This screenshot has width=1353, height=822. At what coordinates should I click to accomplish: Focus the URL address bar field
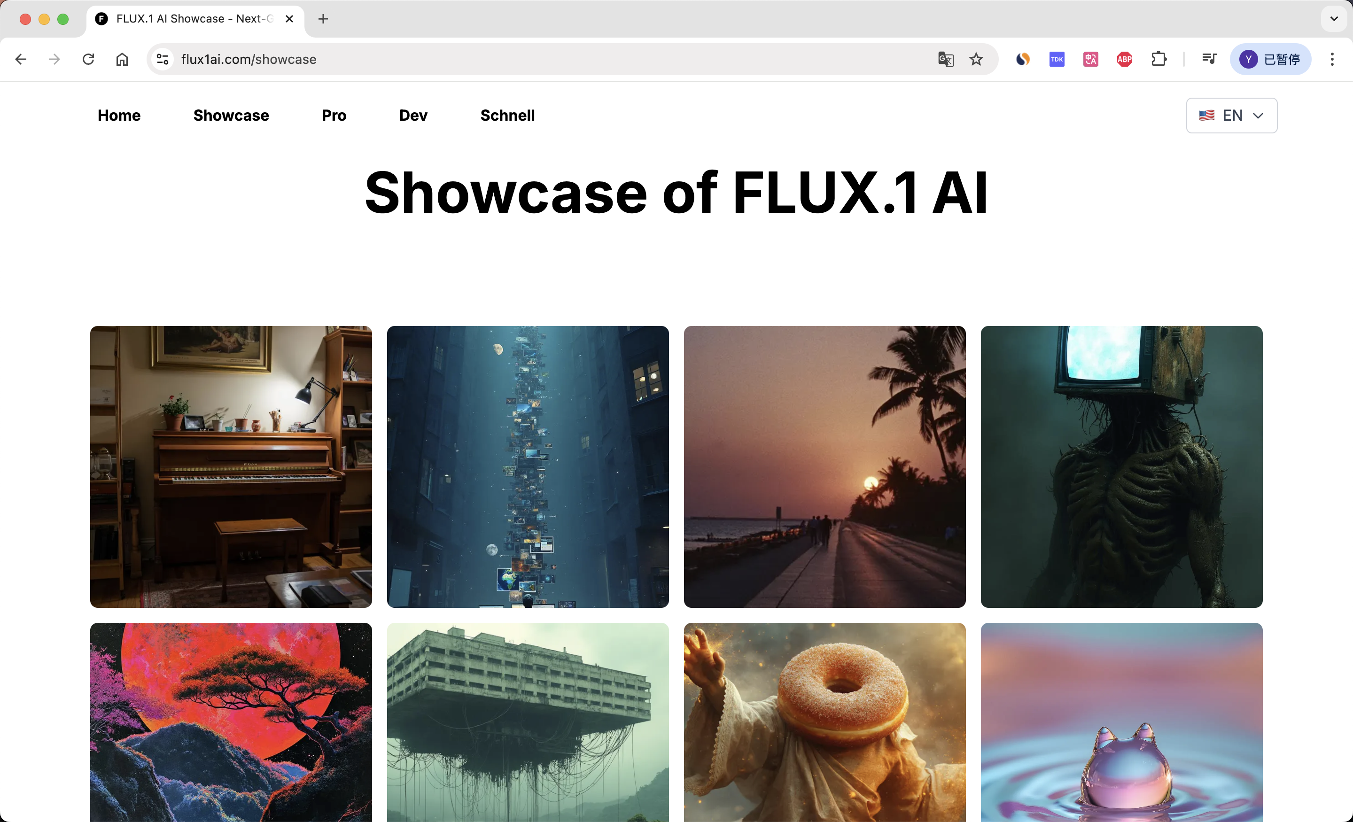coord(549,59)
